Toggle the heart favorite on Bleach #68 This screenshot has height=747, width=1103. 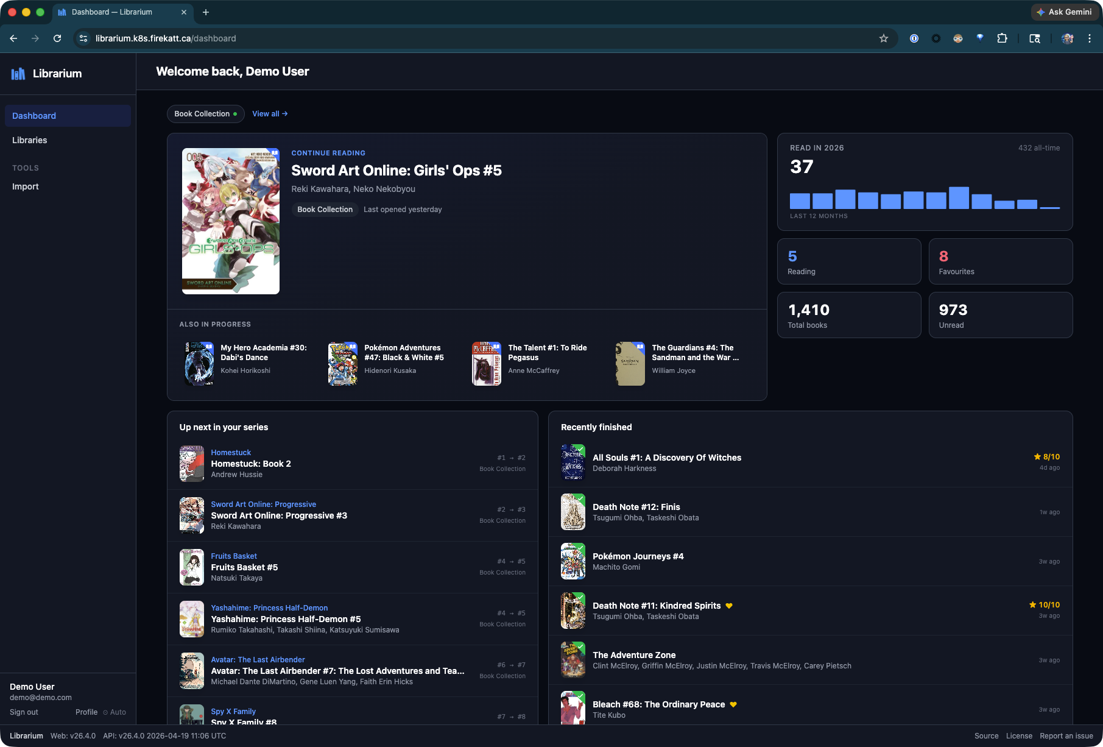733,704
